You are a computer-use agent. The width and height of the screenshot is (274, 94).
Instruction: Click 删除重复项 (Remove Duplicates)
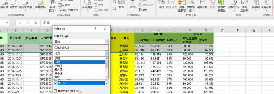(182, 6)
